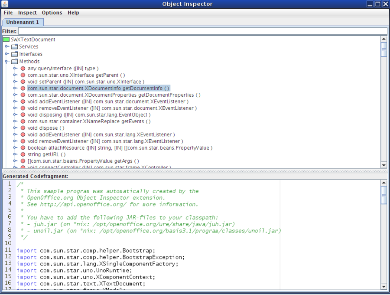Open the Options menu
The image size is (390, 295).
pos(52,13)
